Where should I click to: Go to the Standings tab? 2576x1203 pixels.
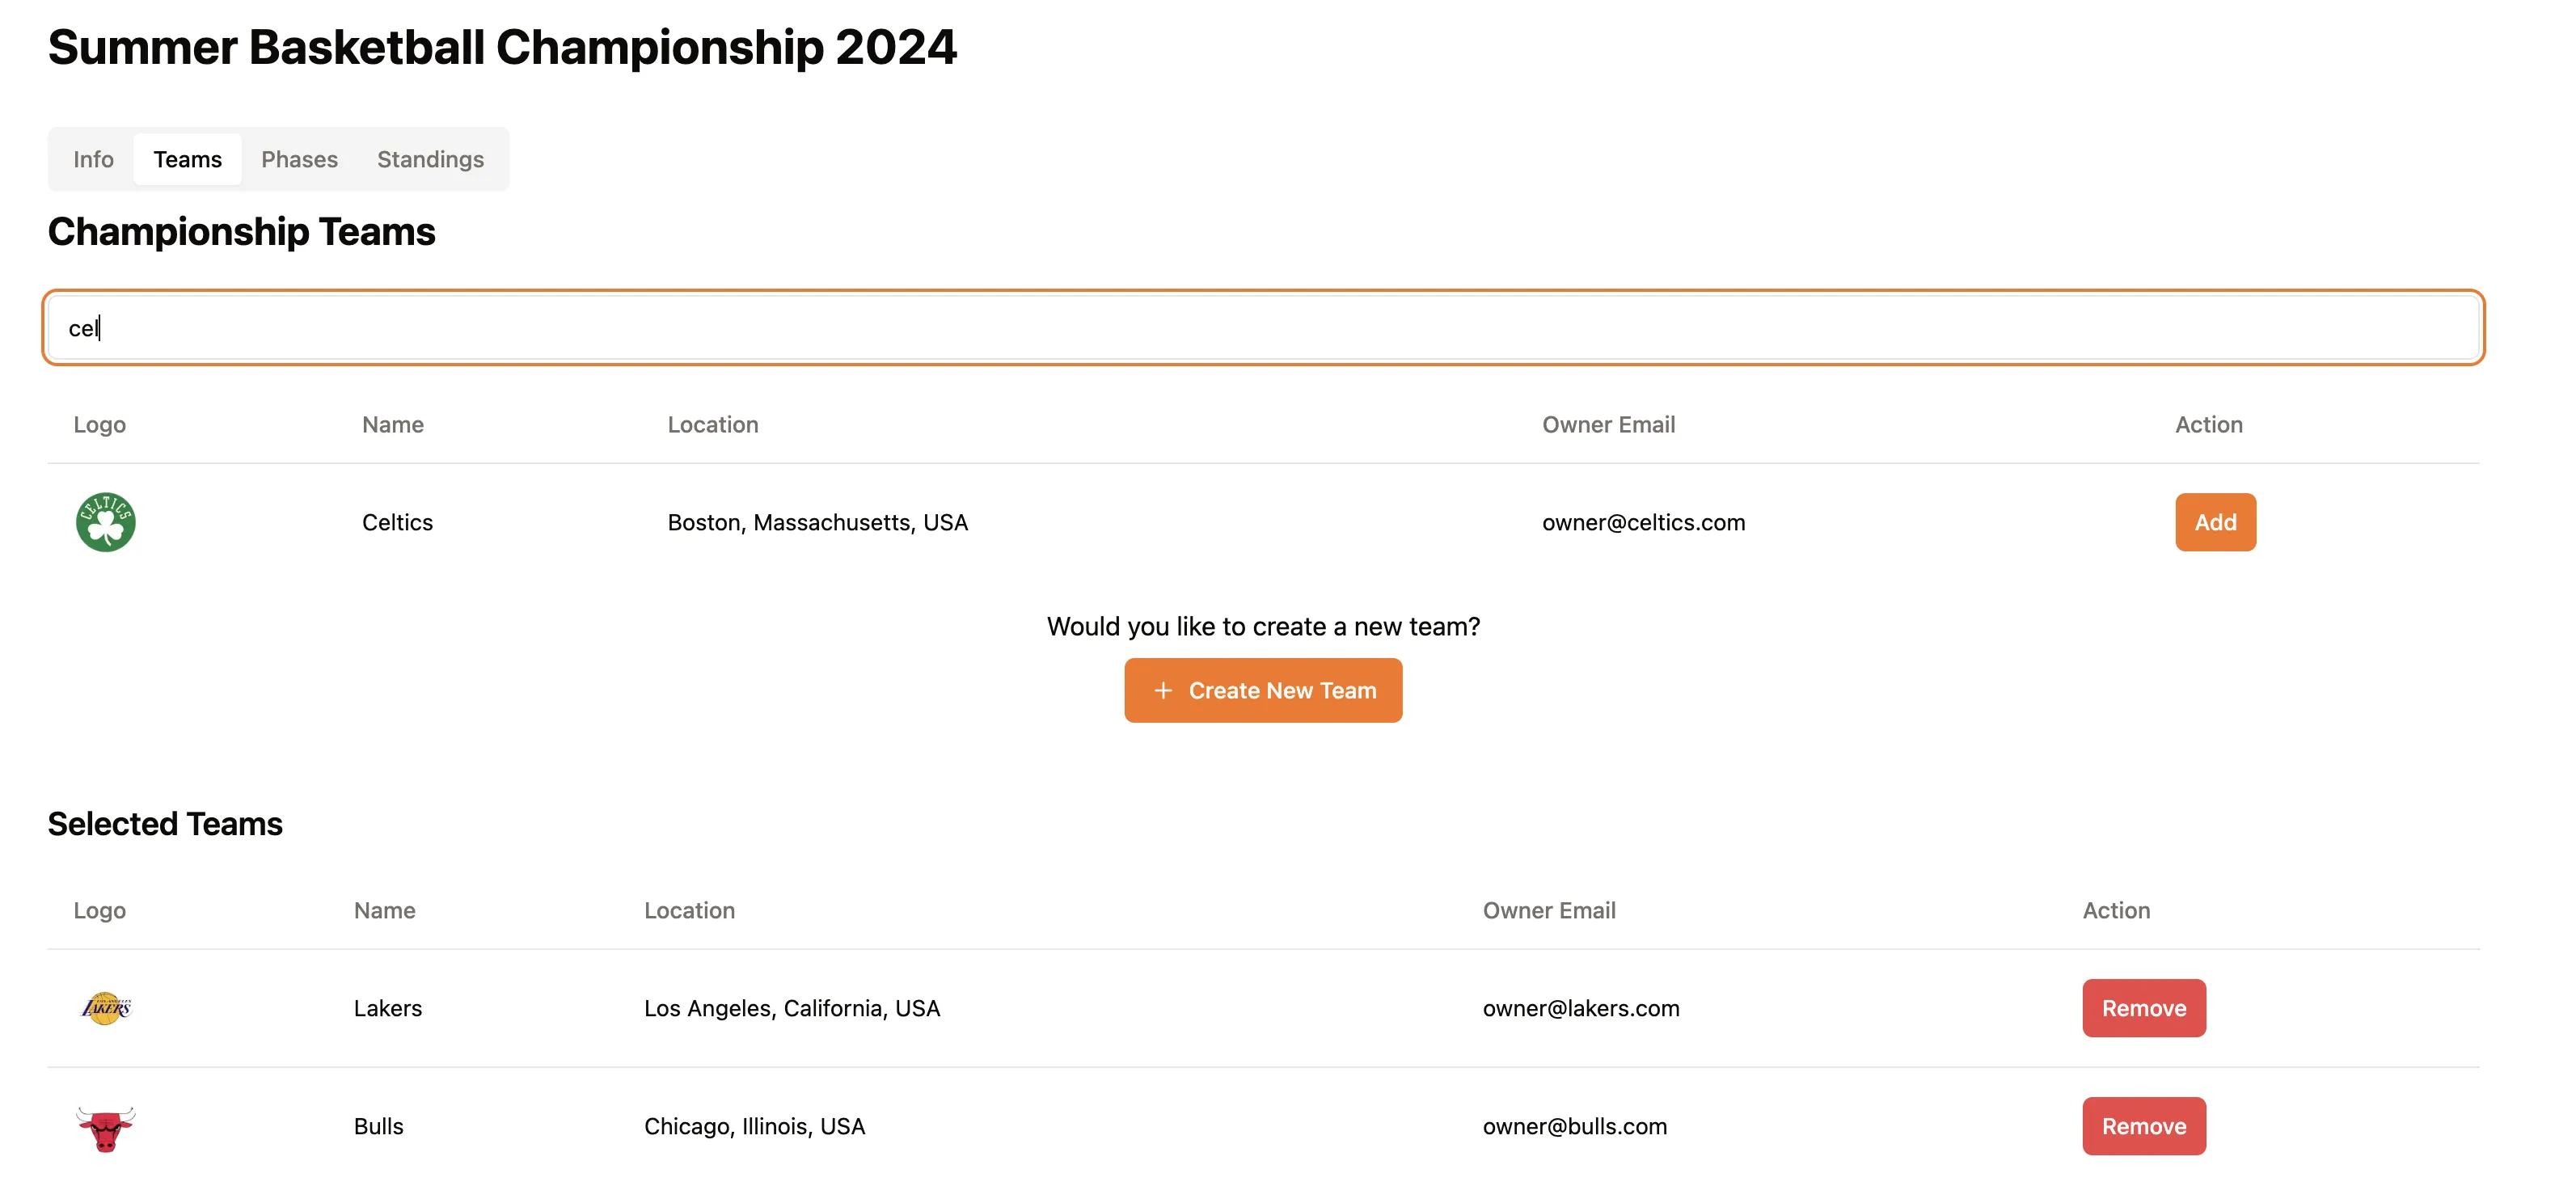(430, 159)
